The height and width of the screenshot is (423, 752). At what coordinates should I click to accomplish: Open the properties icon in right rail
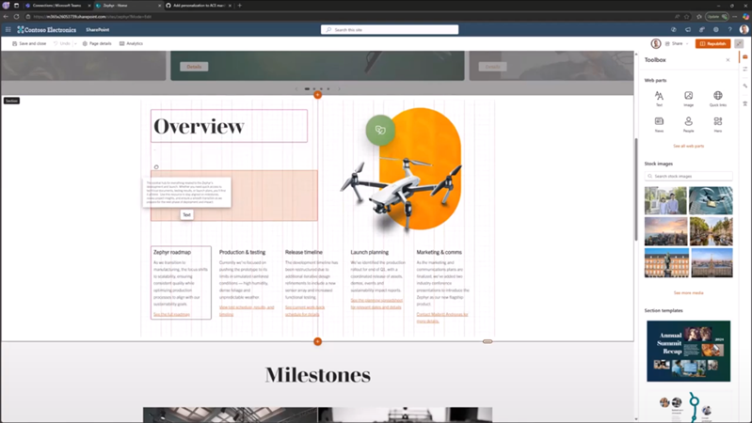pyautogui.click(x=744, y=70)
